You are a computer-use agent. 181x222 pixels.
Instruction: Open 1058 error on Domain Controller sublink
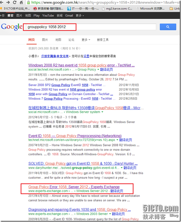71,94
